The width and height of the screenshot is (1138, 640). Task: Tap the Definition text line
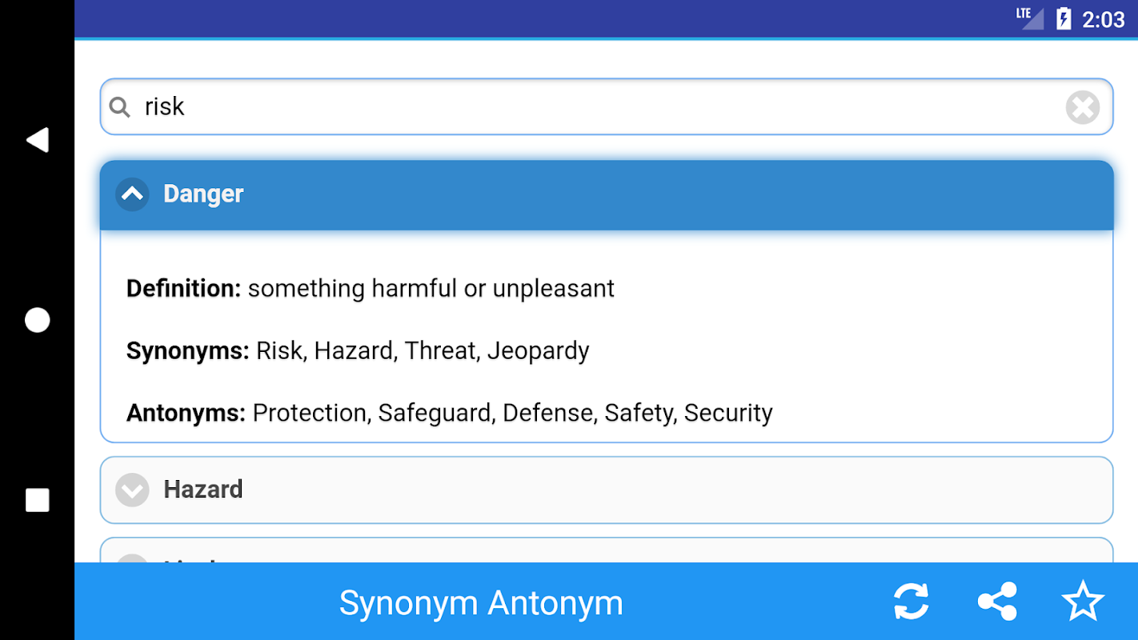(370, 288)
